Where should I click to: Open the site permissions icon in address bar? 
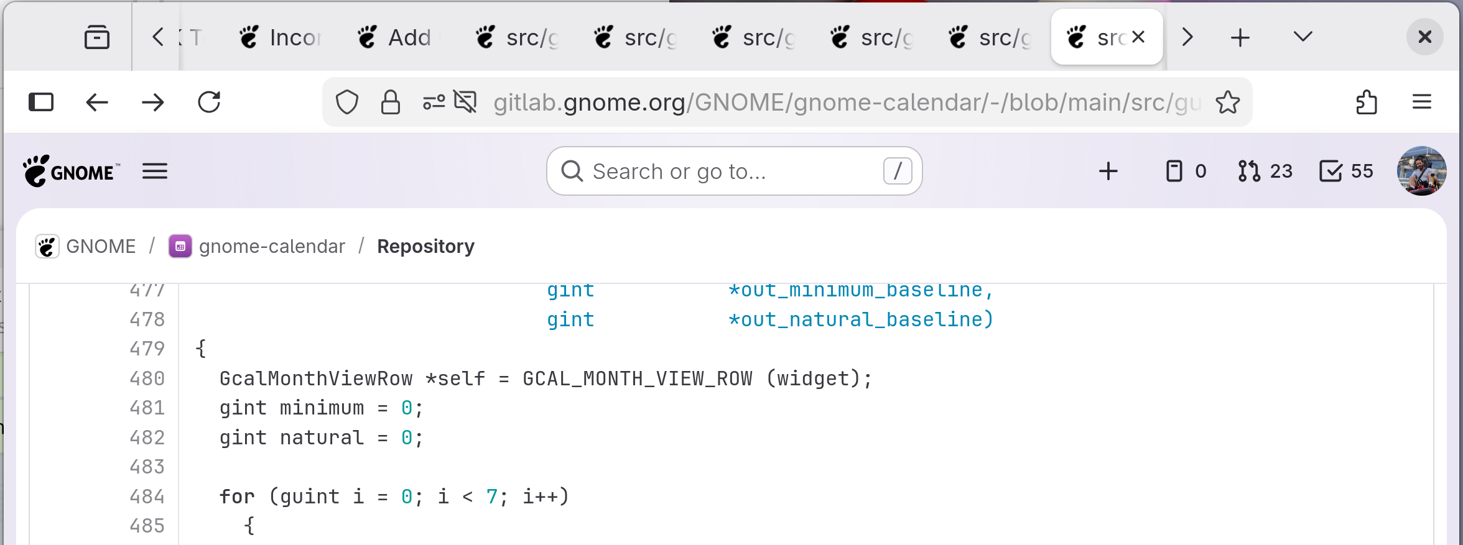tap(434, 103)
